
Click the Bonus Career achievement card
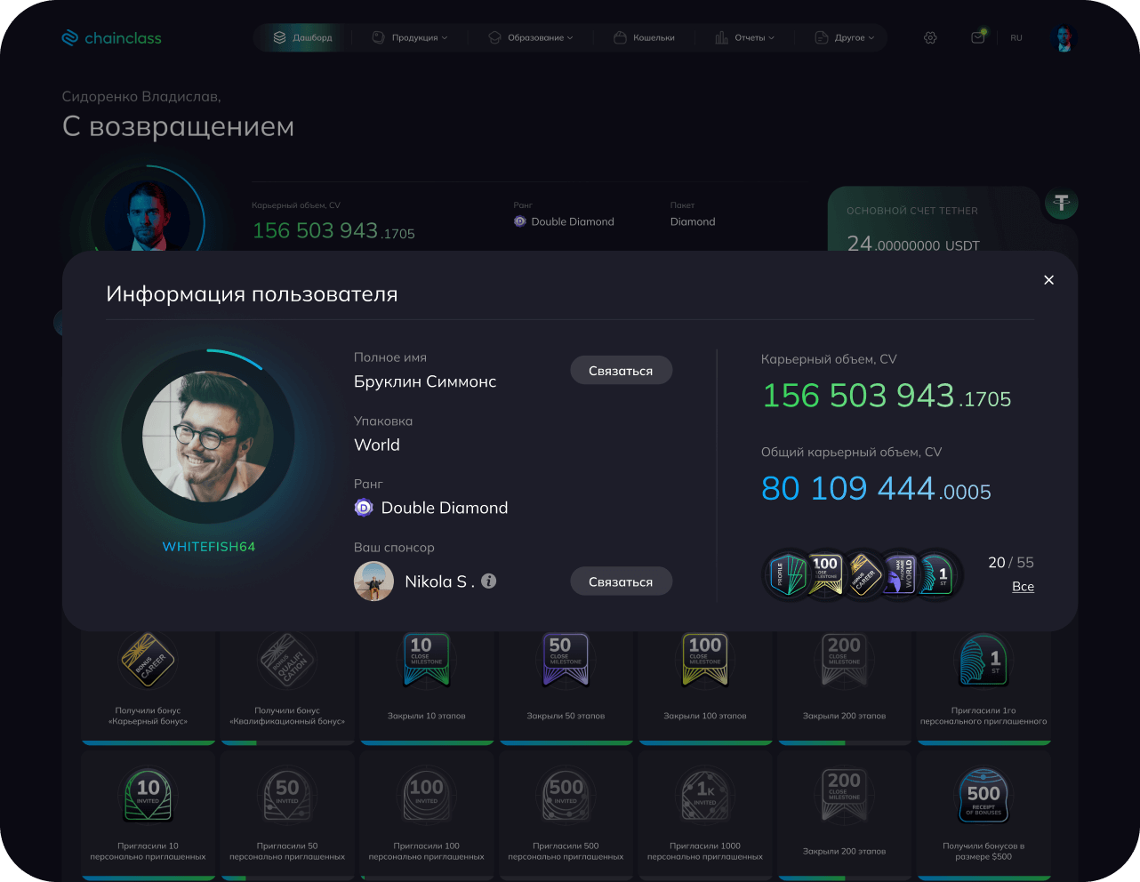pyautogui.click(x=148, y=686)
